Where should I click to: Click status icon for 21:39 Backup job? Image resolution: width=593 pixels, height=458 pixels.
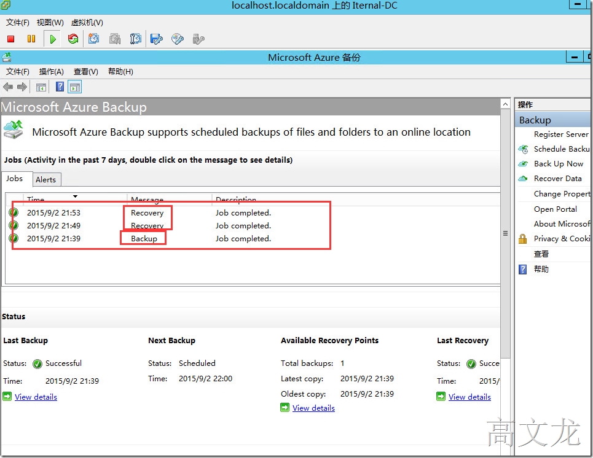pyautogui.click(x=14, y=238)
